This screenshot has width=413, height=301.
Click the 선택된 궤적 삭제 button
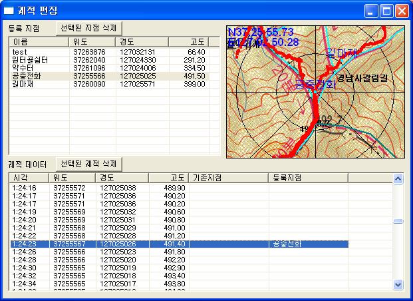click(89, 164)
